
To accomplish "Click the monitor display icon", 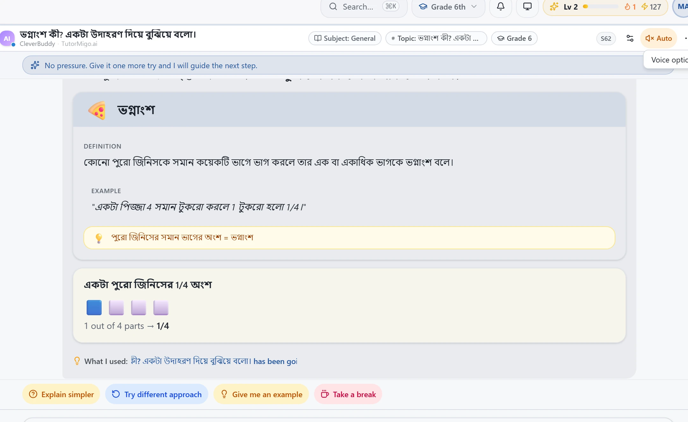I will click(527, 6).
